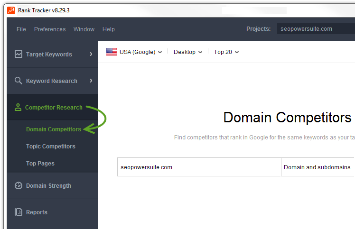Open the Domain and subdomains dropdown
Screen dimensions: 355x229
318,167
